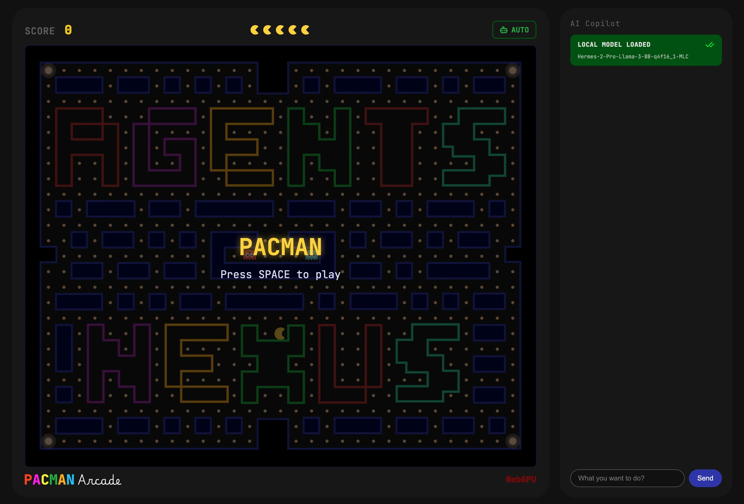Focus the "What you want to do?" input

pyautogui.click(x=627, y=478)
